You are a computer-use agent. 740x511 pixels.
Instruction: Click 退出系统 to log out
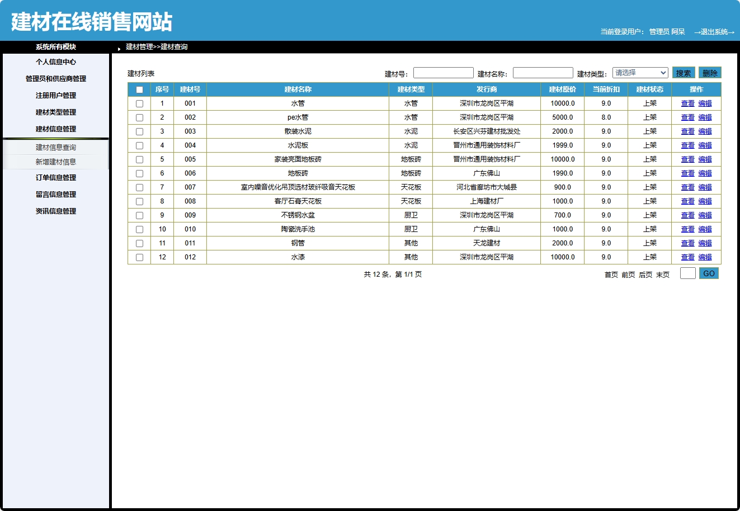(714, 32)
